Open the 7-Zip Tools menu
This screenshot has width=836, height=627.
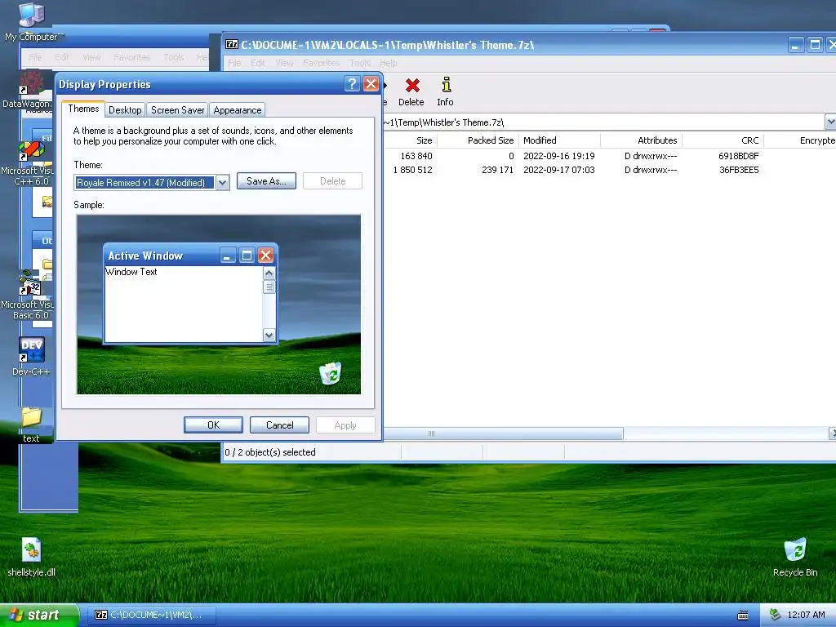(360, 63)
